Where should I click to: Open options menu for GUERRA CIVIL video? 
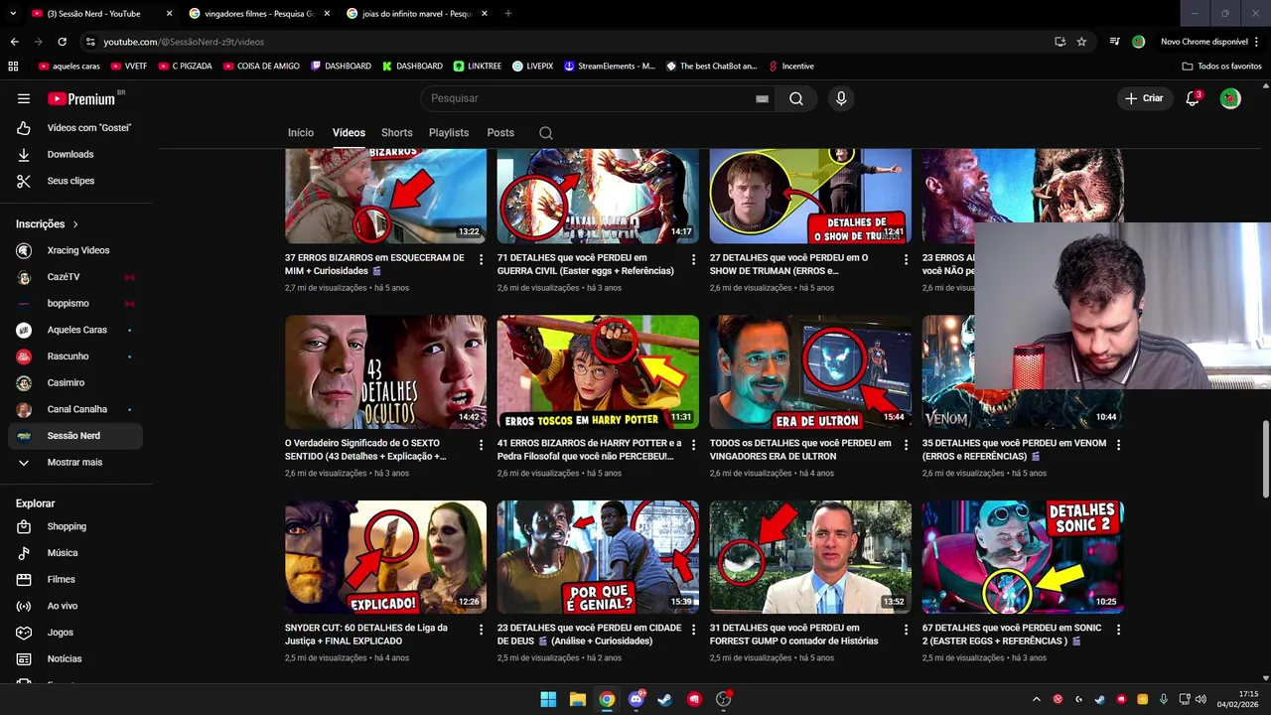(694, 259)
